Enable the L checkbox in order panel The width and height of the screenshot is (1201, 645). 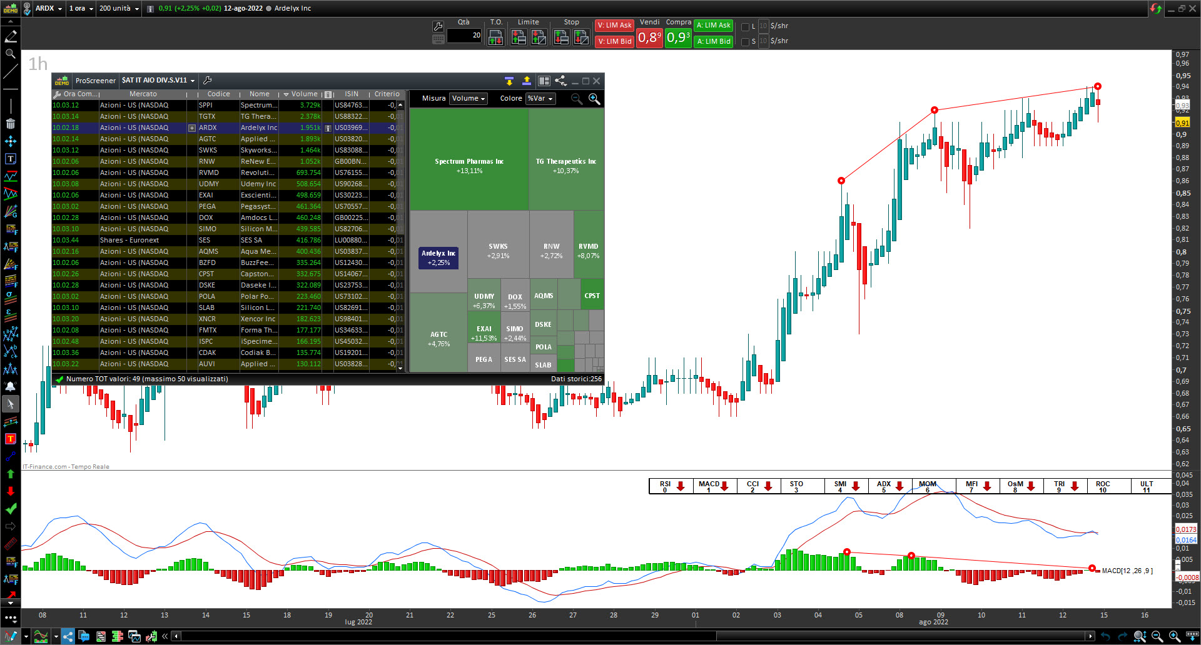(x=745, y=27)
